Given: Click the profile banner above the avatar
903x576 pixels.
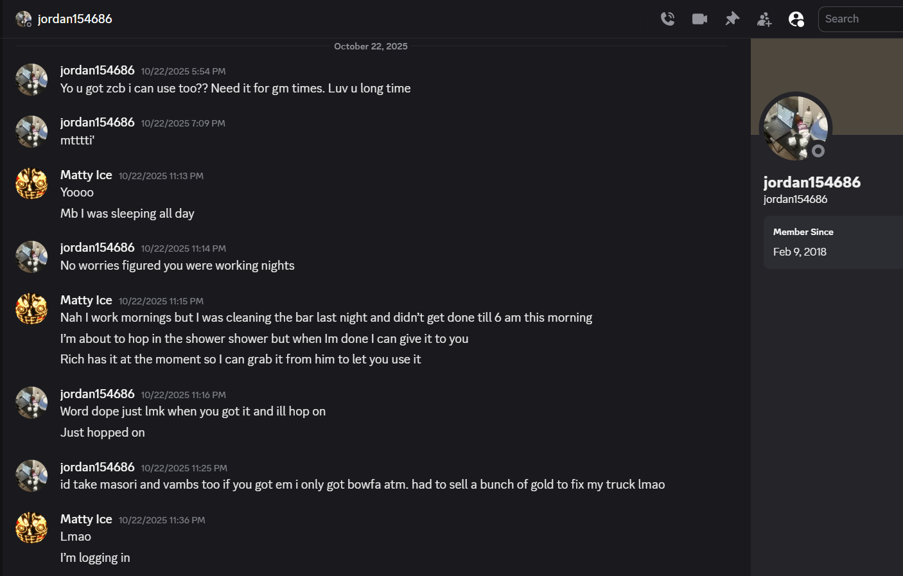Looking at the screenshot, I should click(x=854, y=71).
